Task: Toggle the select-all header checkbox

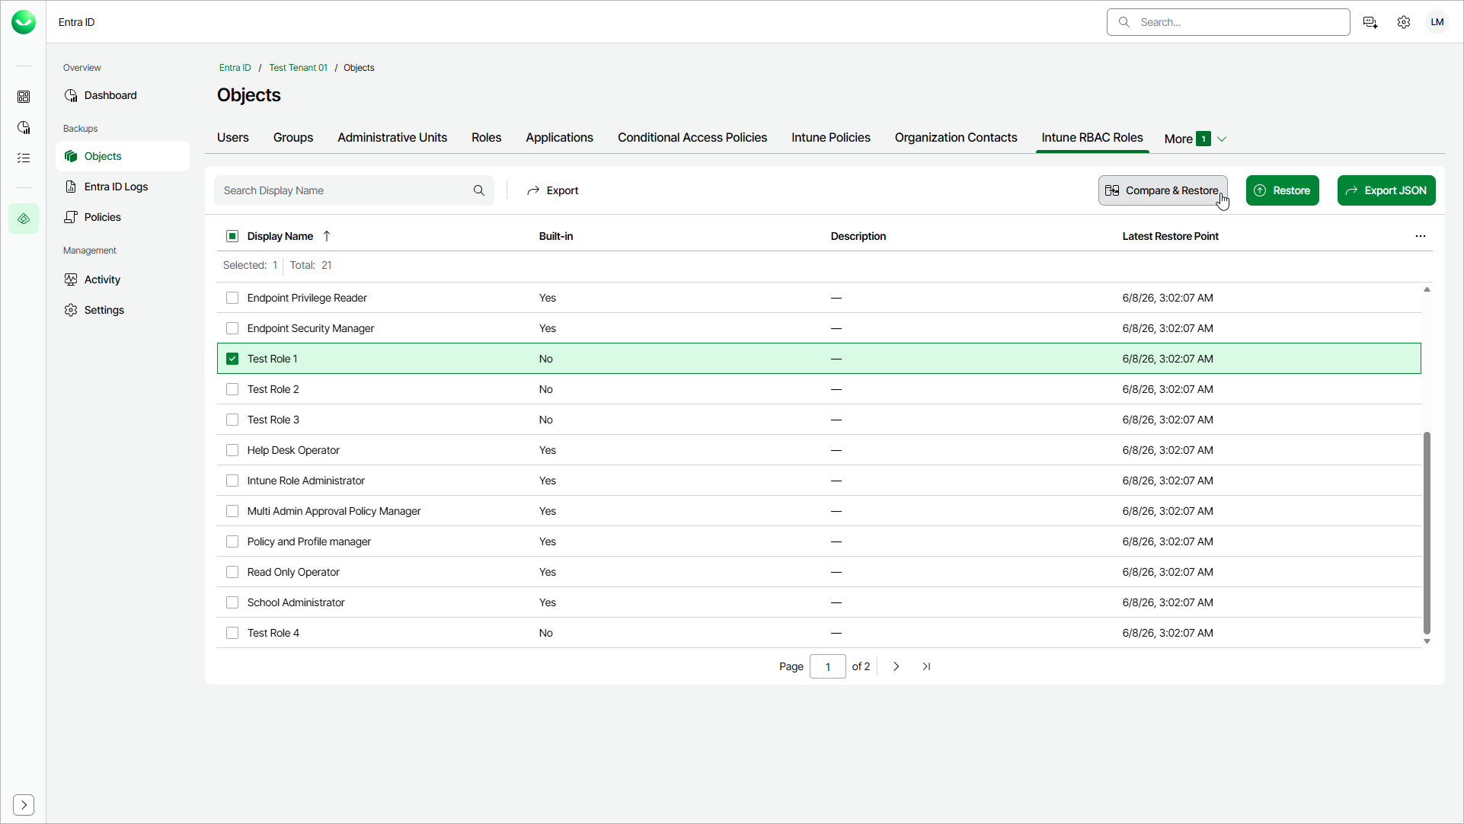Action: (x=232, y=236)
